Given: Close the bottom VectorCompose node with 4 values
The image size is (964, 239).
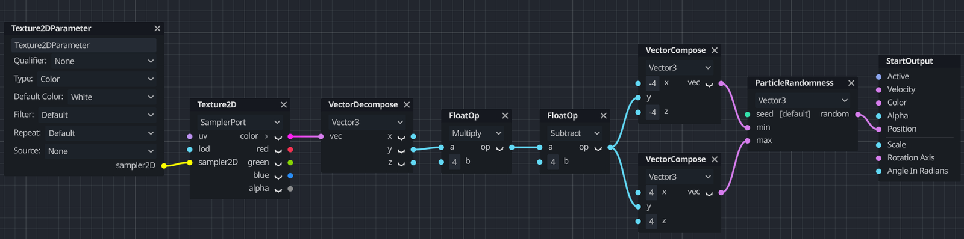Looking at the screenshot, I should click(x=715, y=160).
